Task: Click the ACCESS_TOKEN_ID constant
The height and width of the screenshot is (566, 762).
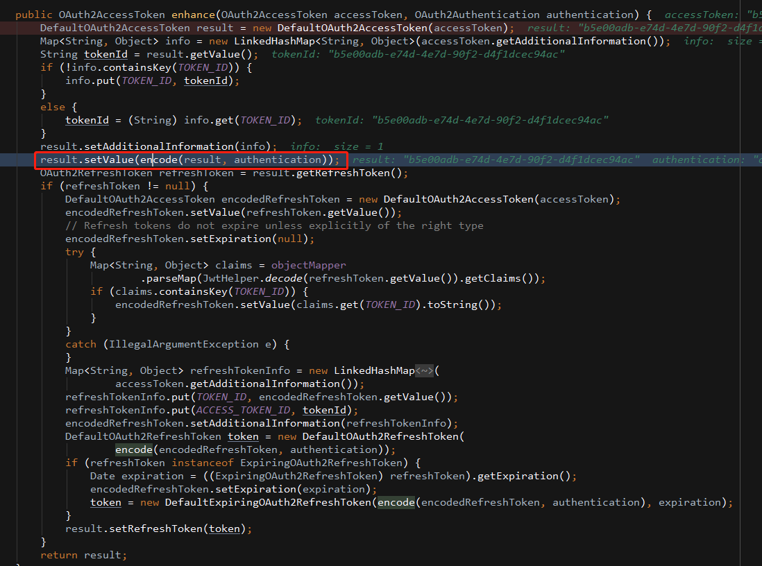Action: click(243, 410)
